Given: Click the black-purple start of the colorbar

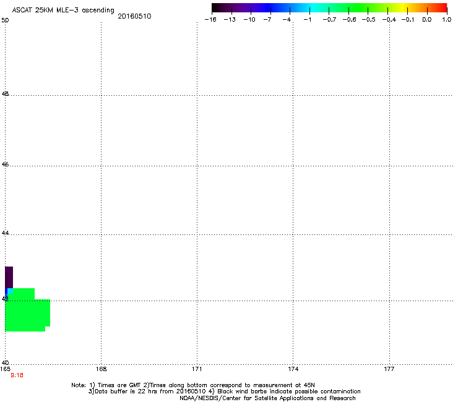Looking at the screenshot, I should pos(218,8).
